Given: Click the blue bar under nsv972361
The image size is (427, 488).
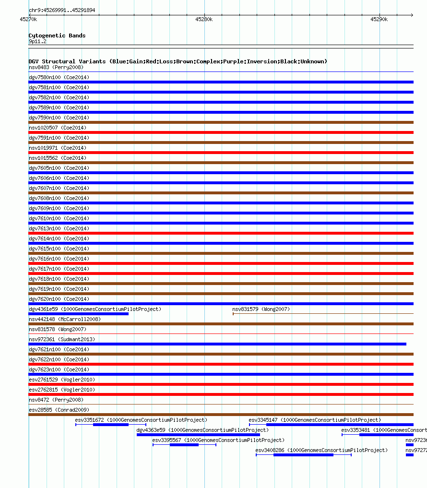Looking at the screenshot, I should click(x=217, y=344).
